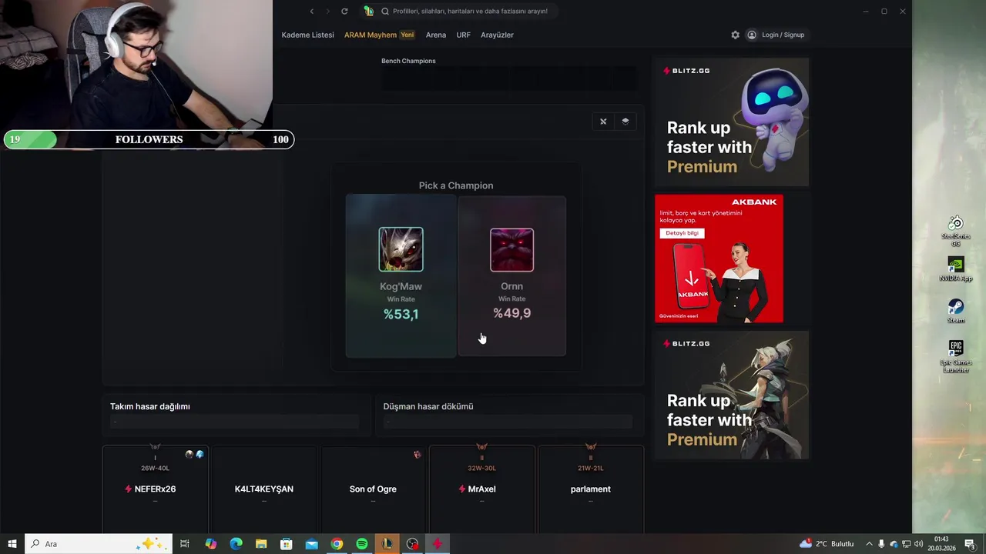986x554 pixels.
Task: Click the 26W-40L record text
Action: [x=155, y=468]
